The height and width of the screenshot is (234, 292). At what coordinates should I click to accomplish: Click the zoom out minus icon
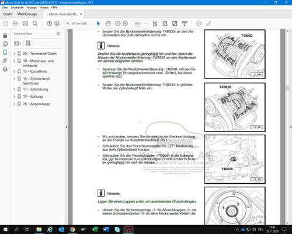click(118, 23)
